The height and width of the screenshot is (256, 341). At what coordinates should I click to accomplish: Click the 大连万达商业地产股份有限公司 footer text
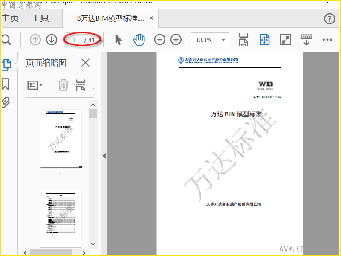234,204
